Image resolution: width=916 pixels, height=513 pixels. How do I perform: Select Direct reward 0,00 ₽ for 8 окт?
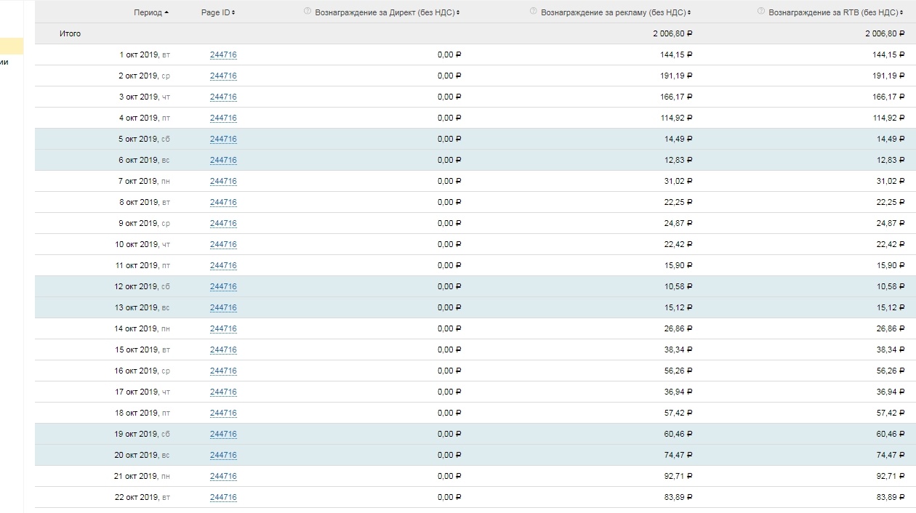[449, 202]
